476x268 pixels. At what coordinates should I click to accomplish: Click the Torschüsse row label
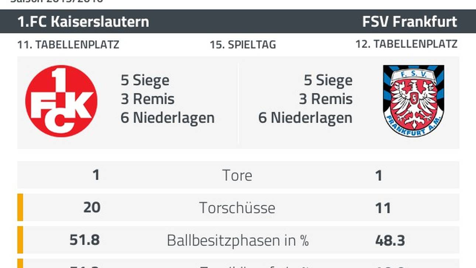[237, 208]
